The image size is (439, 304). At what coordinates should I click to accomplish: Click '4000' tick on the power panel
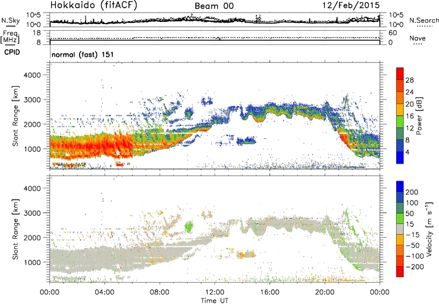click(32, 75)
